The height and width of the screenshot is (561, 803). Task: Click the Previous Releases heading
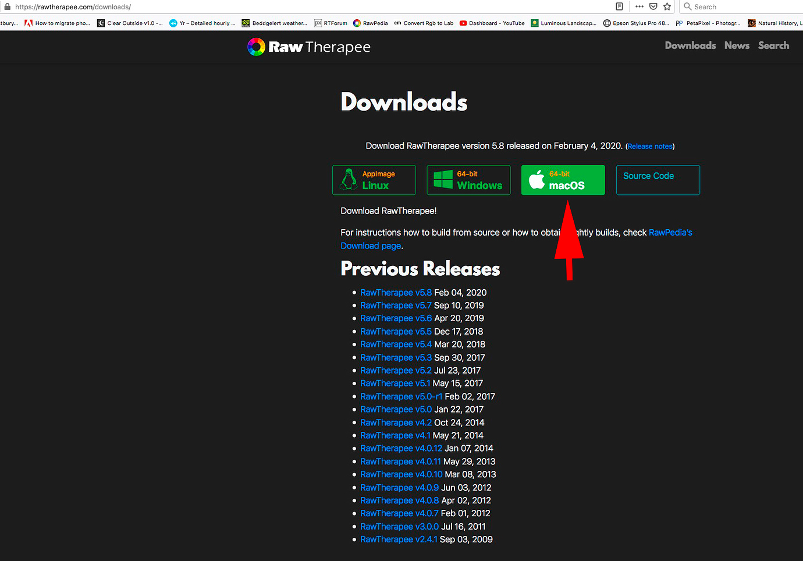[x=420, y=269]
